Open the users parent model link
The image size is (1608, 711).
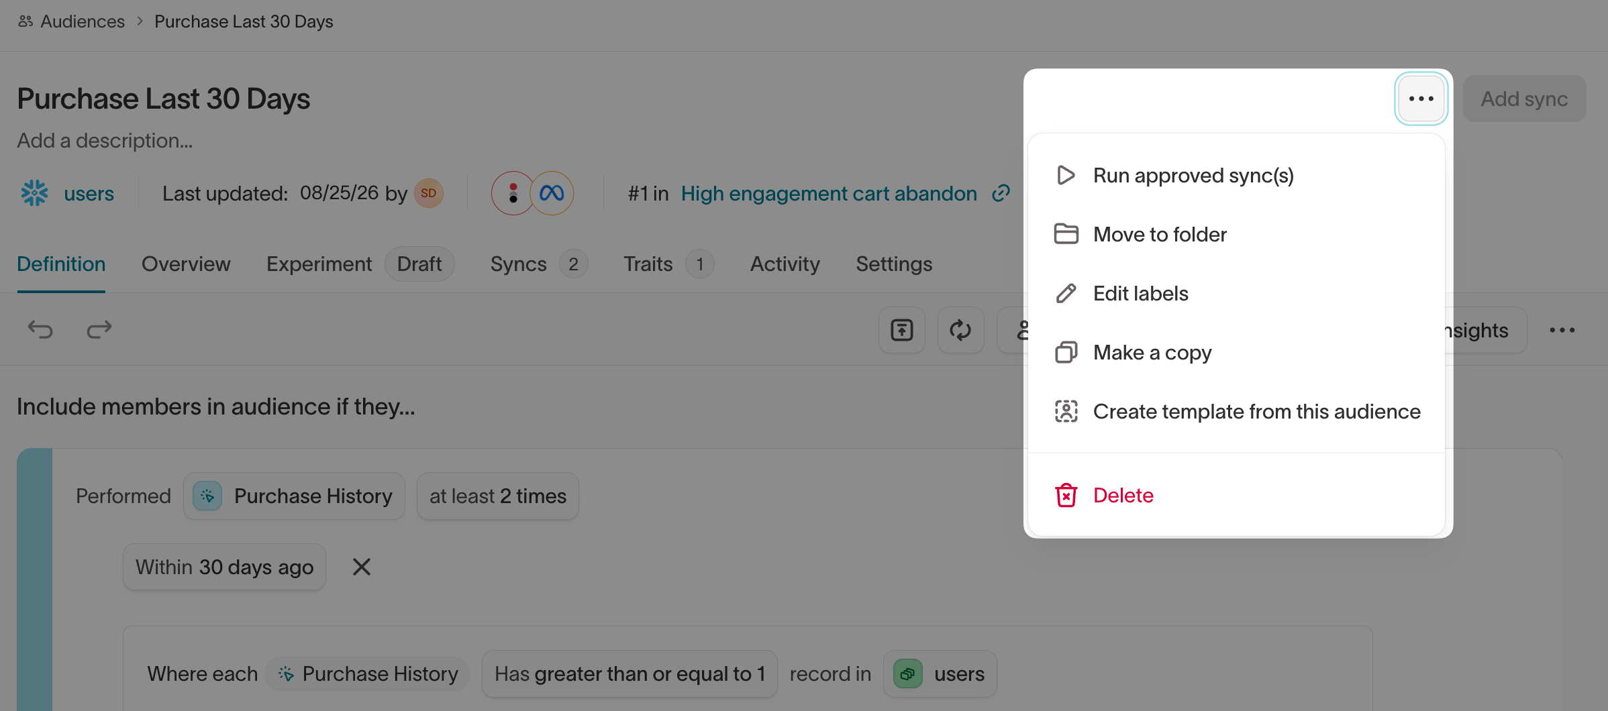pos(89,193)
